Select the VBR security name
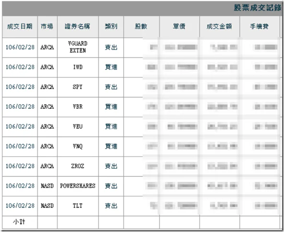This screenshot has height=232, width=284. click(78, 106)
